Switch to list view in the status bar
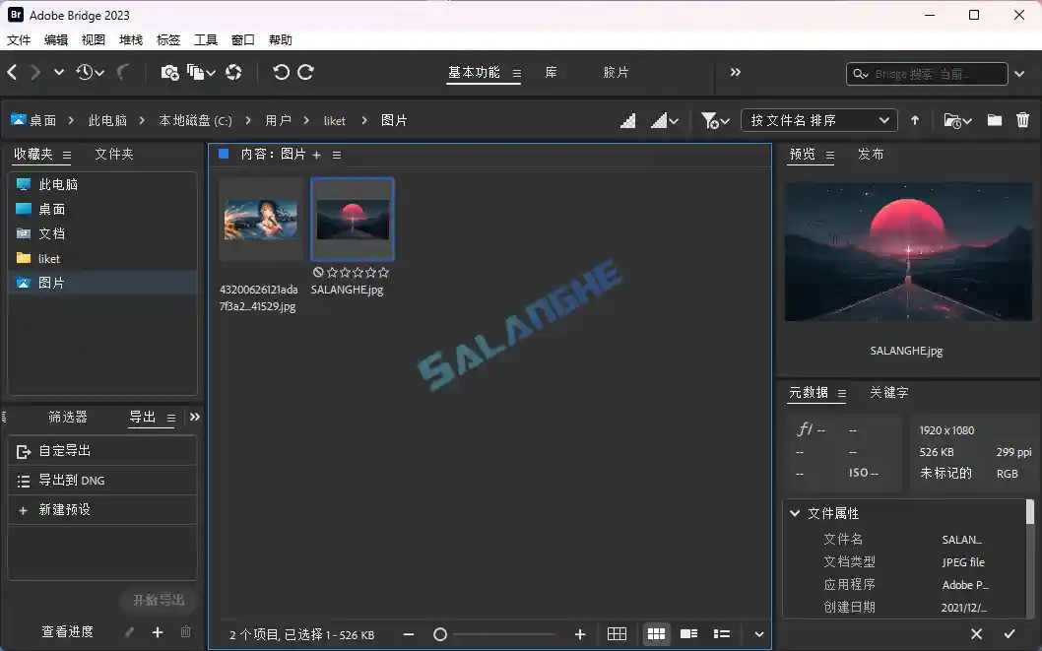The image size is (1042, 651). click(722, 634)
